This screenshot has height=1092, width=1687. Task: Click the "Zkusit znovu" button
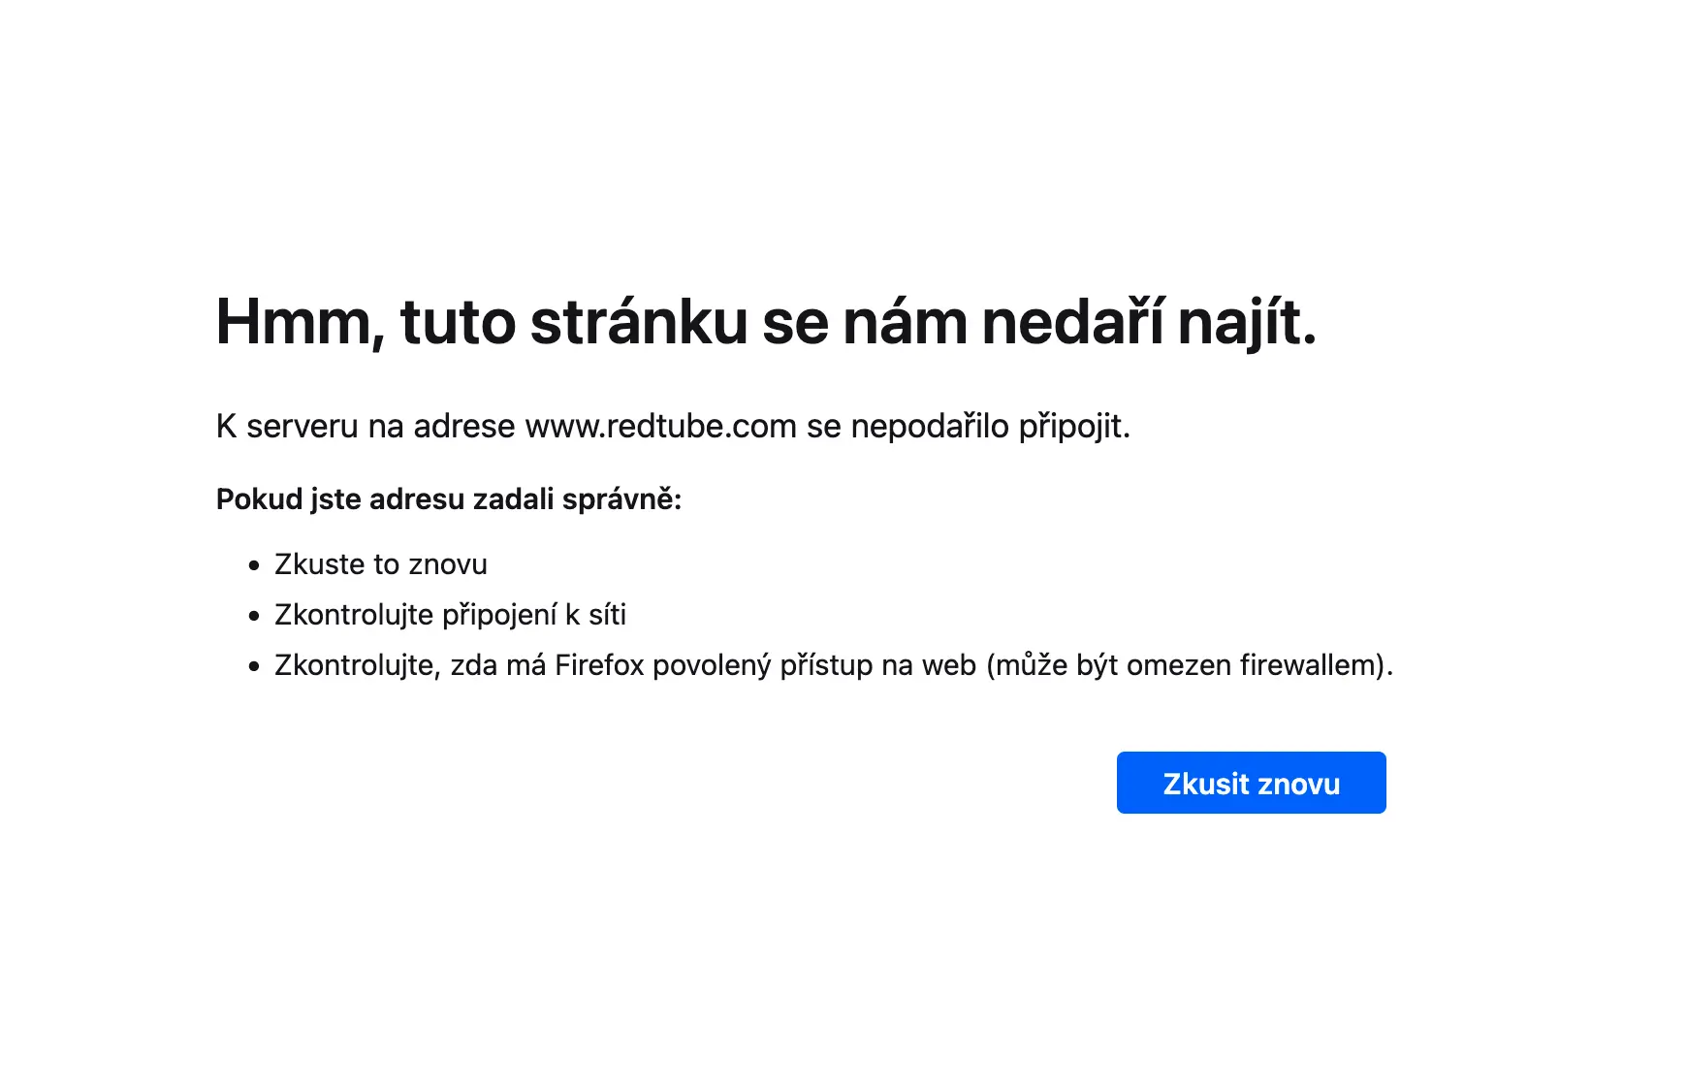pyautogui.click(x=1251, y=783)
